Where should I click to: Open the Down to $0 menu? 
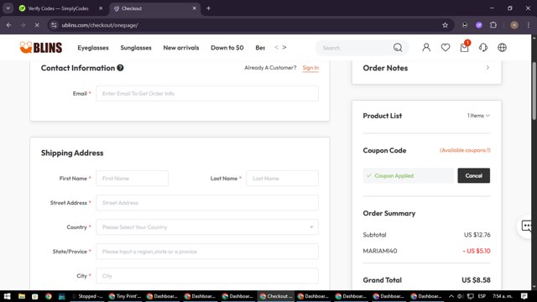[x=227, y=48]
